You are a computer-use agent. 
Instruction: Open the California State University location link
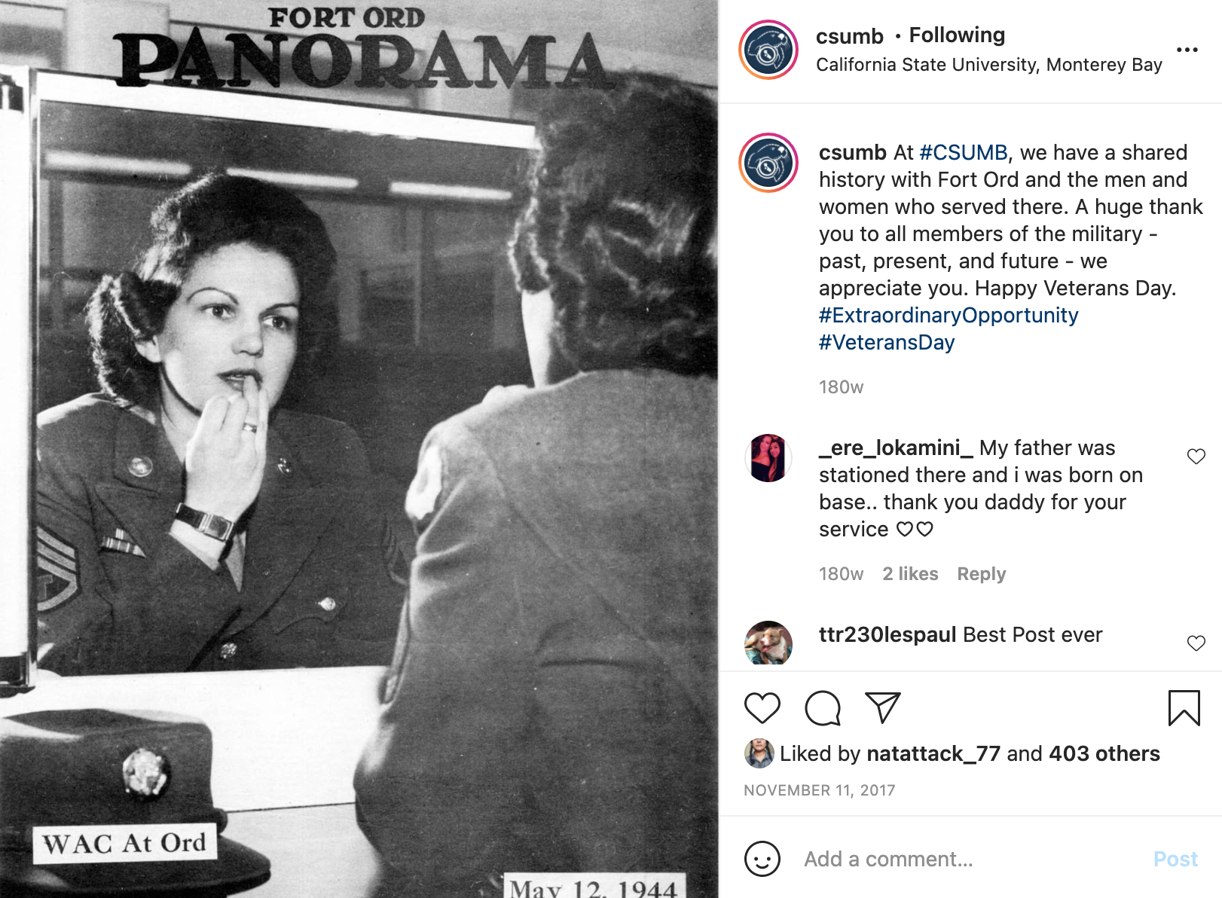[988, 65]
